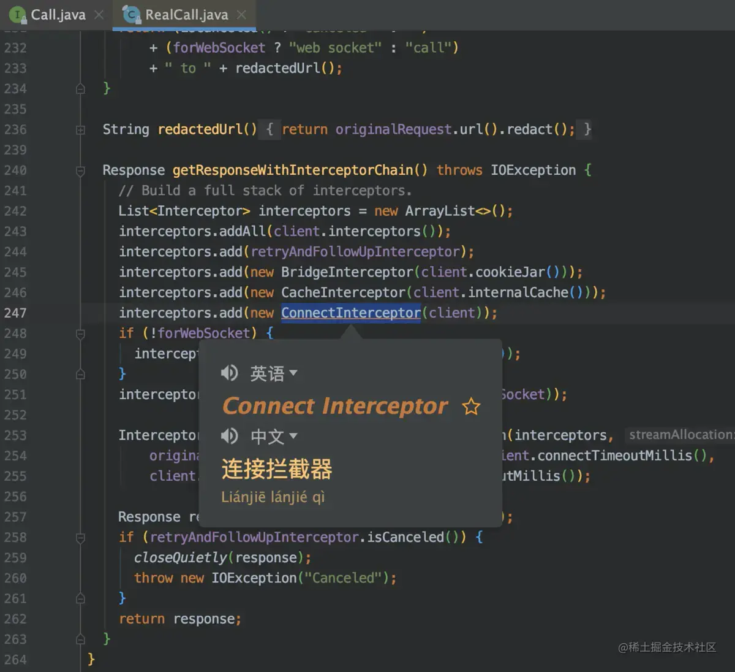Click the ArrayList constructor on line 242

[x=440, y=211]
